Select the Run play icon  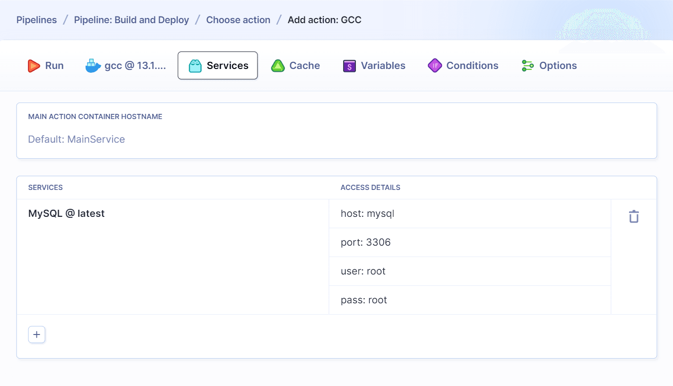pos(33,65)
